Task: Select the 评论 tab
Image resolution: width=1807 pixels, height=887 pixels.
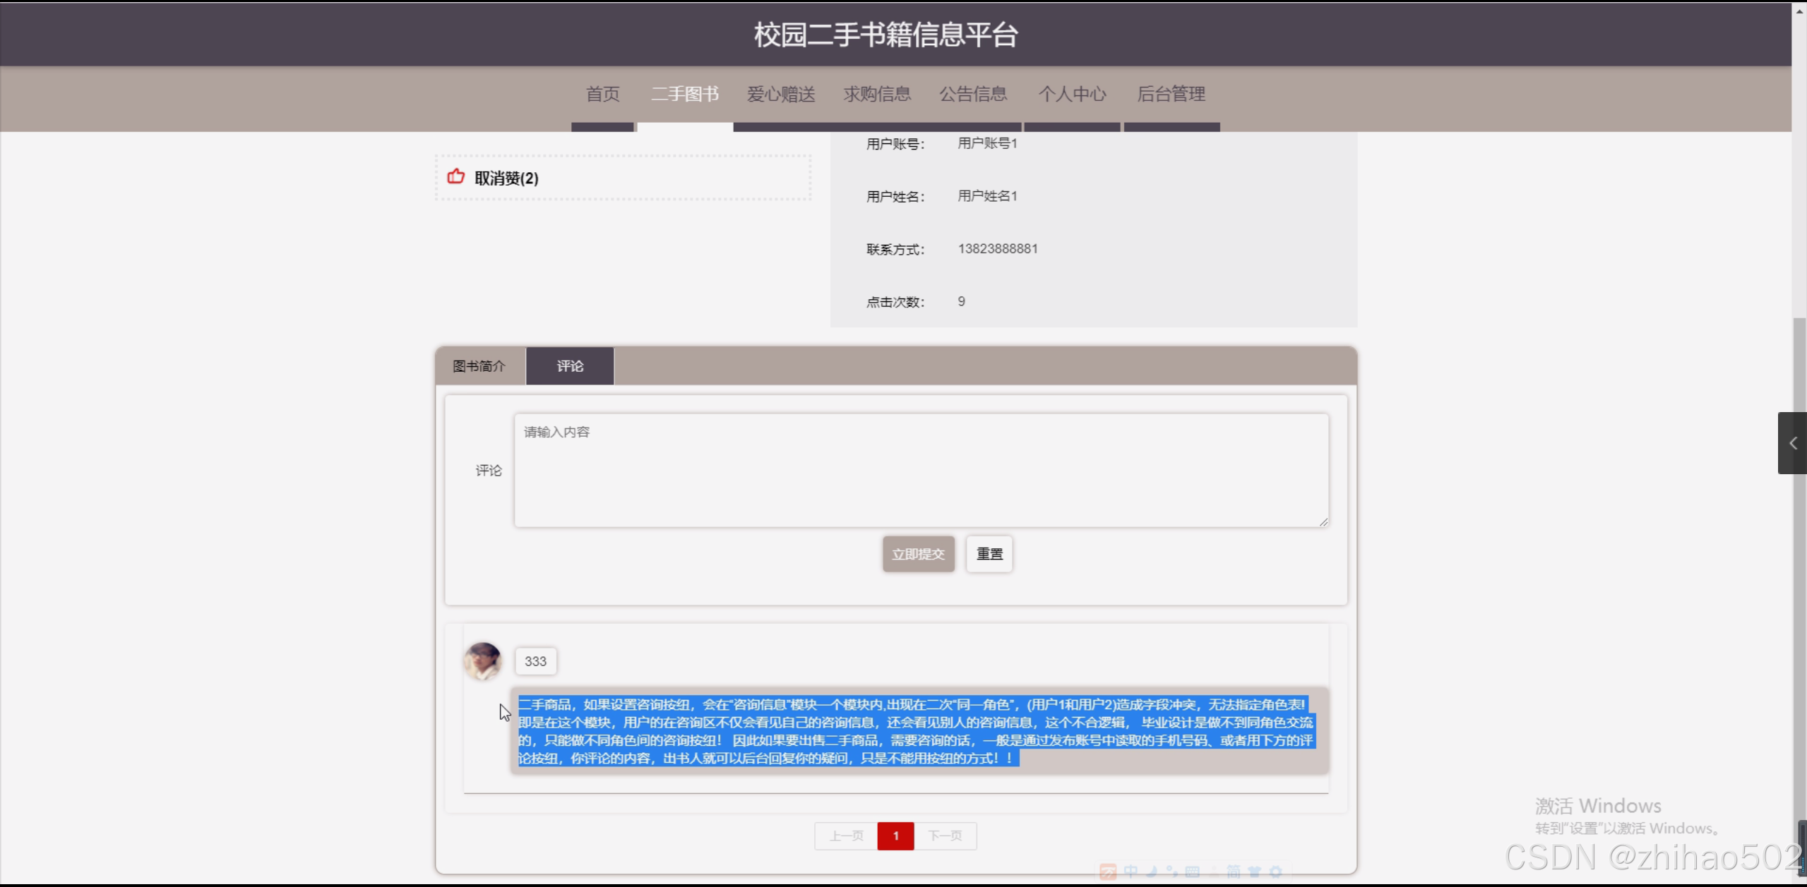Action: click(x=569, y=366)
